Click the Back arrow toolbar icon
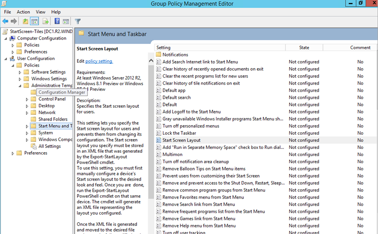 [x=5, y=21]
